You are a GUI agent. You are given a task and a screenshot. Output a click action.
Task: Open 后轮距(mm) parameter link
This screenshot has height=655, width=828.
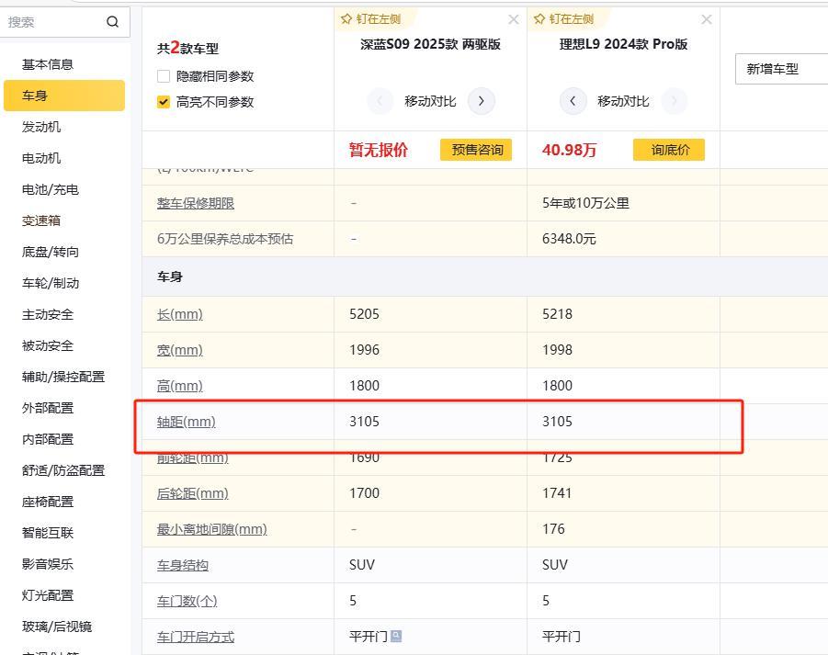click(x=192, y=493)
